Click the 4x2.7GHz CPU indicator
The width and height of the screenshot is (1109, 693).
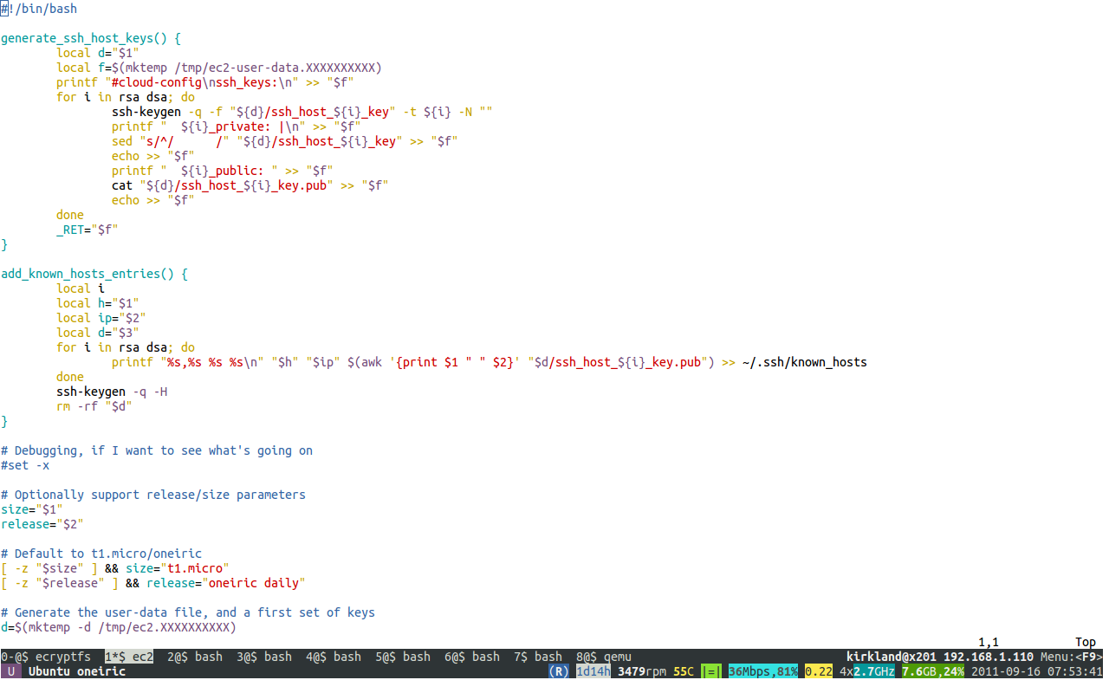(x=867, y=671)
